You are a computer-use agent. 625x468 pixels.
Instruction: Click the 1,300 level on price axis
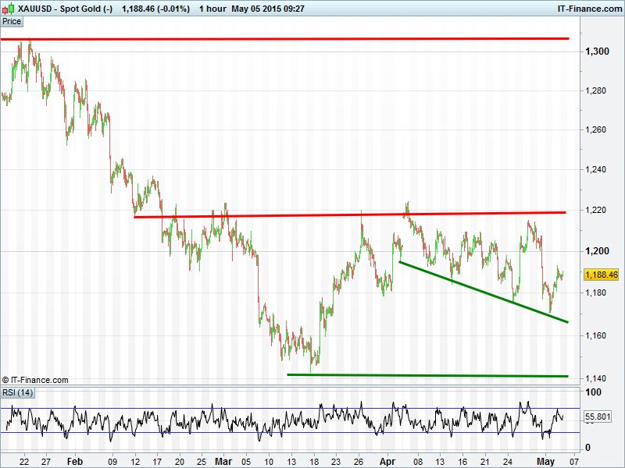[x=598, y=51]
